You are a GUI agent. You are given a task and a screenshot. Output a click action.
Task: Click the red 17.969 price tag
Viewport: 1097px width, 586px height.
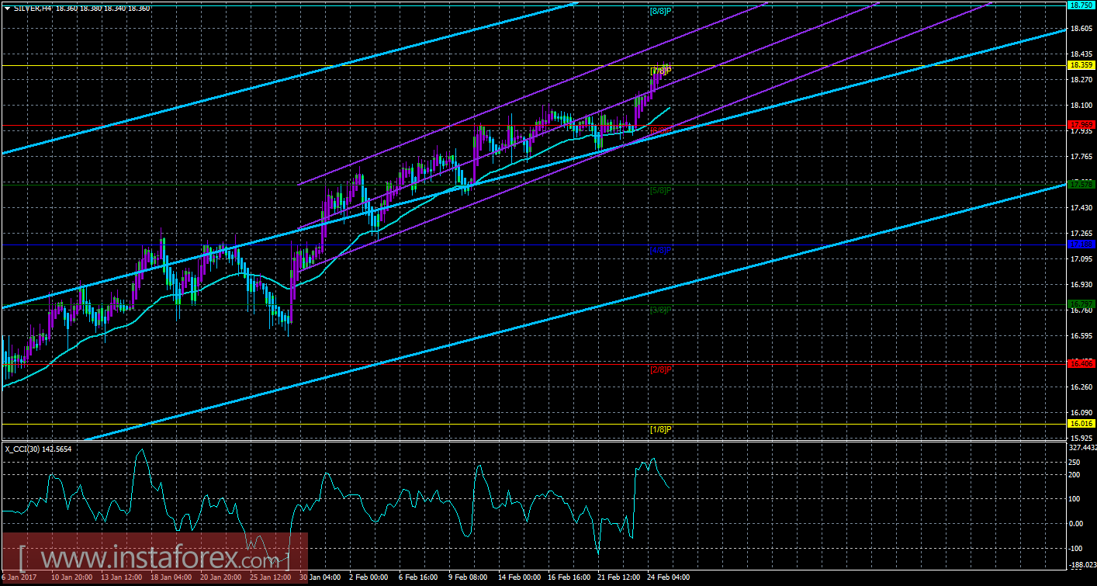[1081, 124]
